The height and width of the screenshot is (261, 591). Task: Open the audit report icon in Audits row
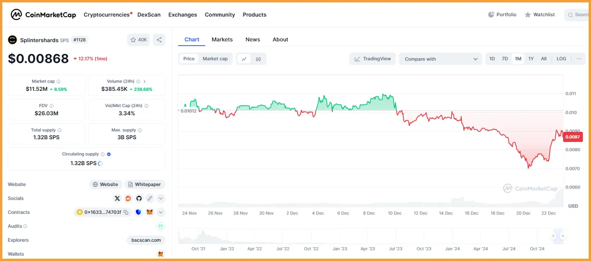[x=161, y=226]
